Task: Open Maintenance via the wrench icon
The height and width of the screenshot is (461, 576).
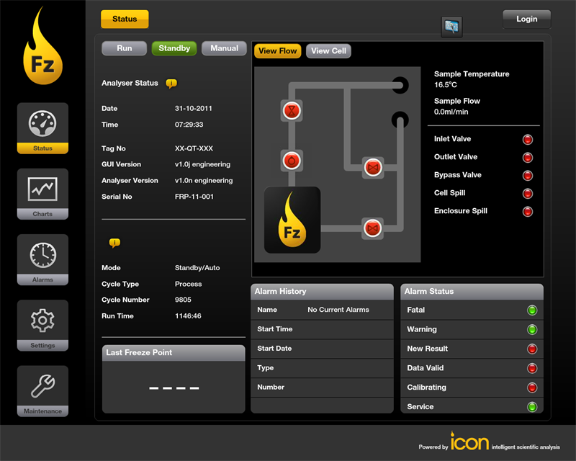Action: pyautogui.click(x=42, y=387)
